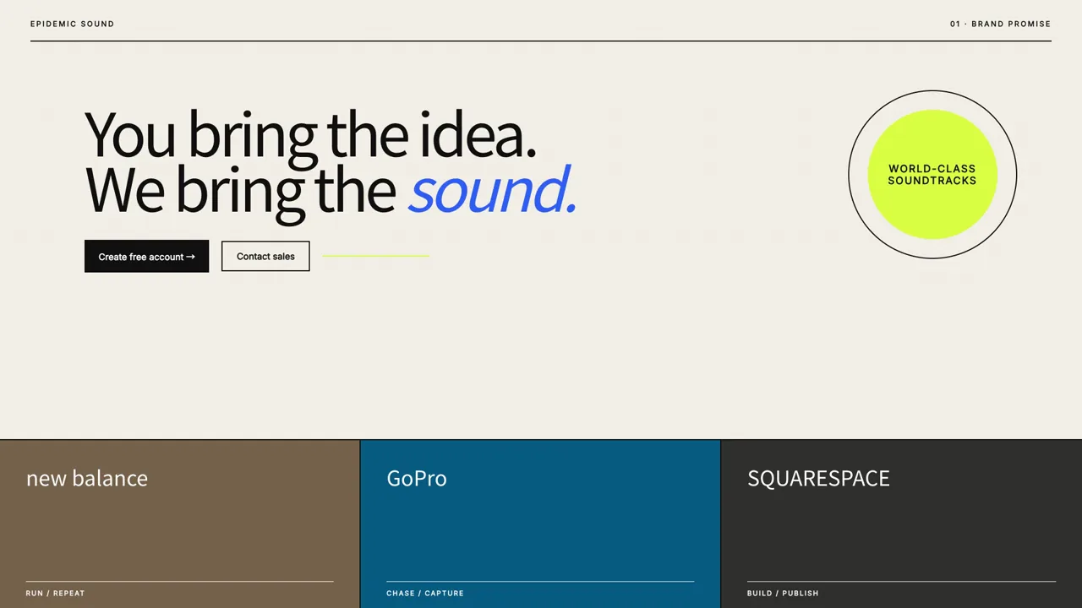Click the BUILD / PUBLISH caption
Image resolution: width=1082 pixels, height=608 pixels.
click(x=783, y=593)
